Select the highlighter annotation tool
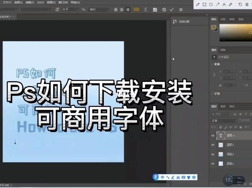Screen dimensions: 252x188 click(230, 4)
